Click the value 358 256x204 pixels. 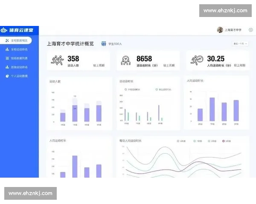pos(73,59)
